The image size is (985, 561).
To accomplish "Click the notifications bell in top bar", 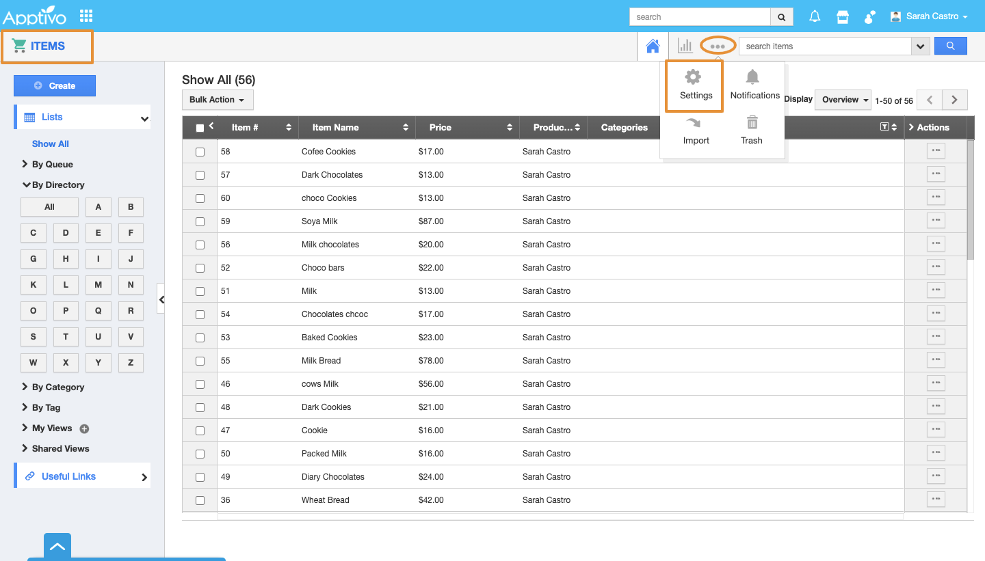I will click(815, 17).
